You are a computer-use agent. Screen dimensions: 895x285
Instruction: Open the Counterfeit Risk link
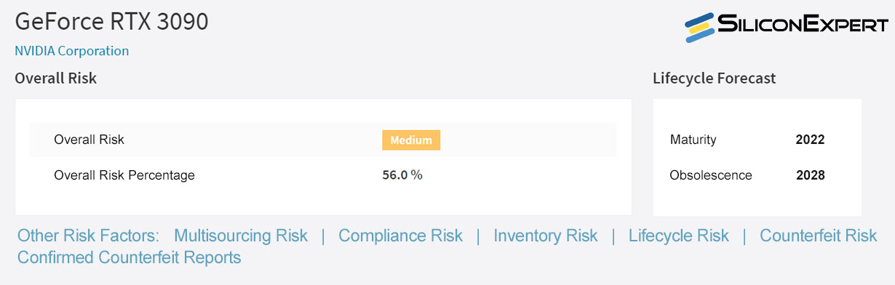[x=819, y=236]
